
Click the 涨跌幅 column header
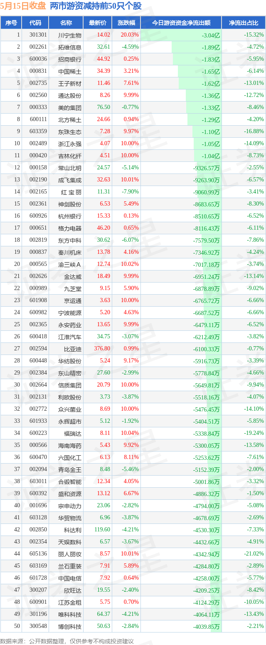pyautogui.click(x=126, y=23)
